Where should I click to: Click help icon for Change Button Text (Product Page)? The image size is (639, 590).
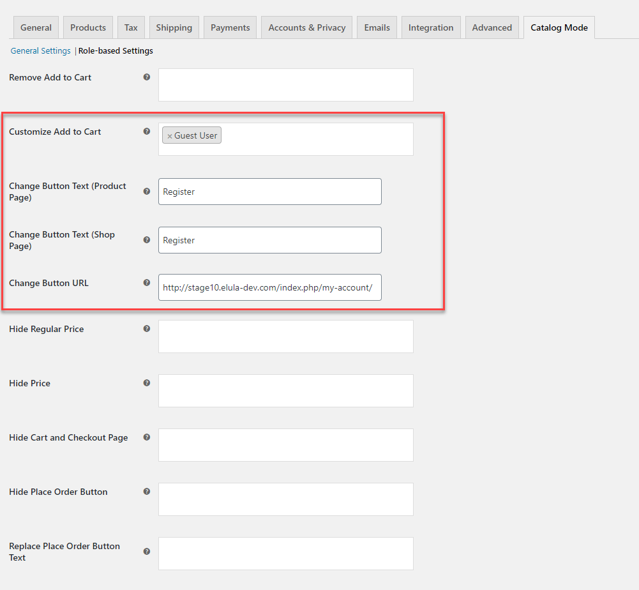(x=147, y=191)
